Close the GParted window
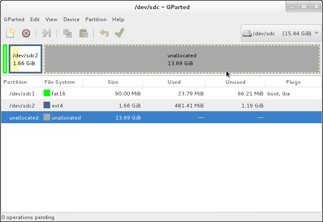 316,7
